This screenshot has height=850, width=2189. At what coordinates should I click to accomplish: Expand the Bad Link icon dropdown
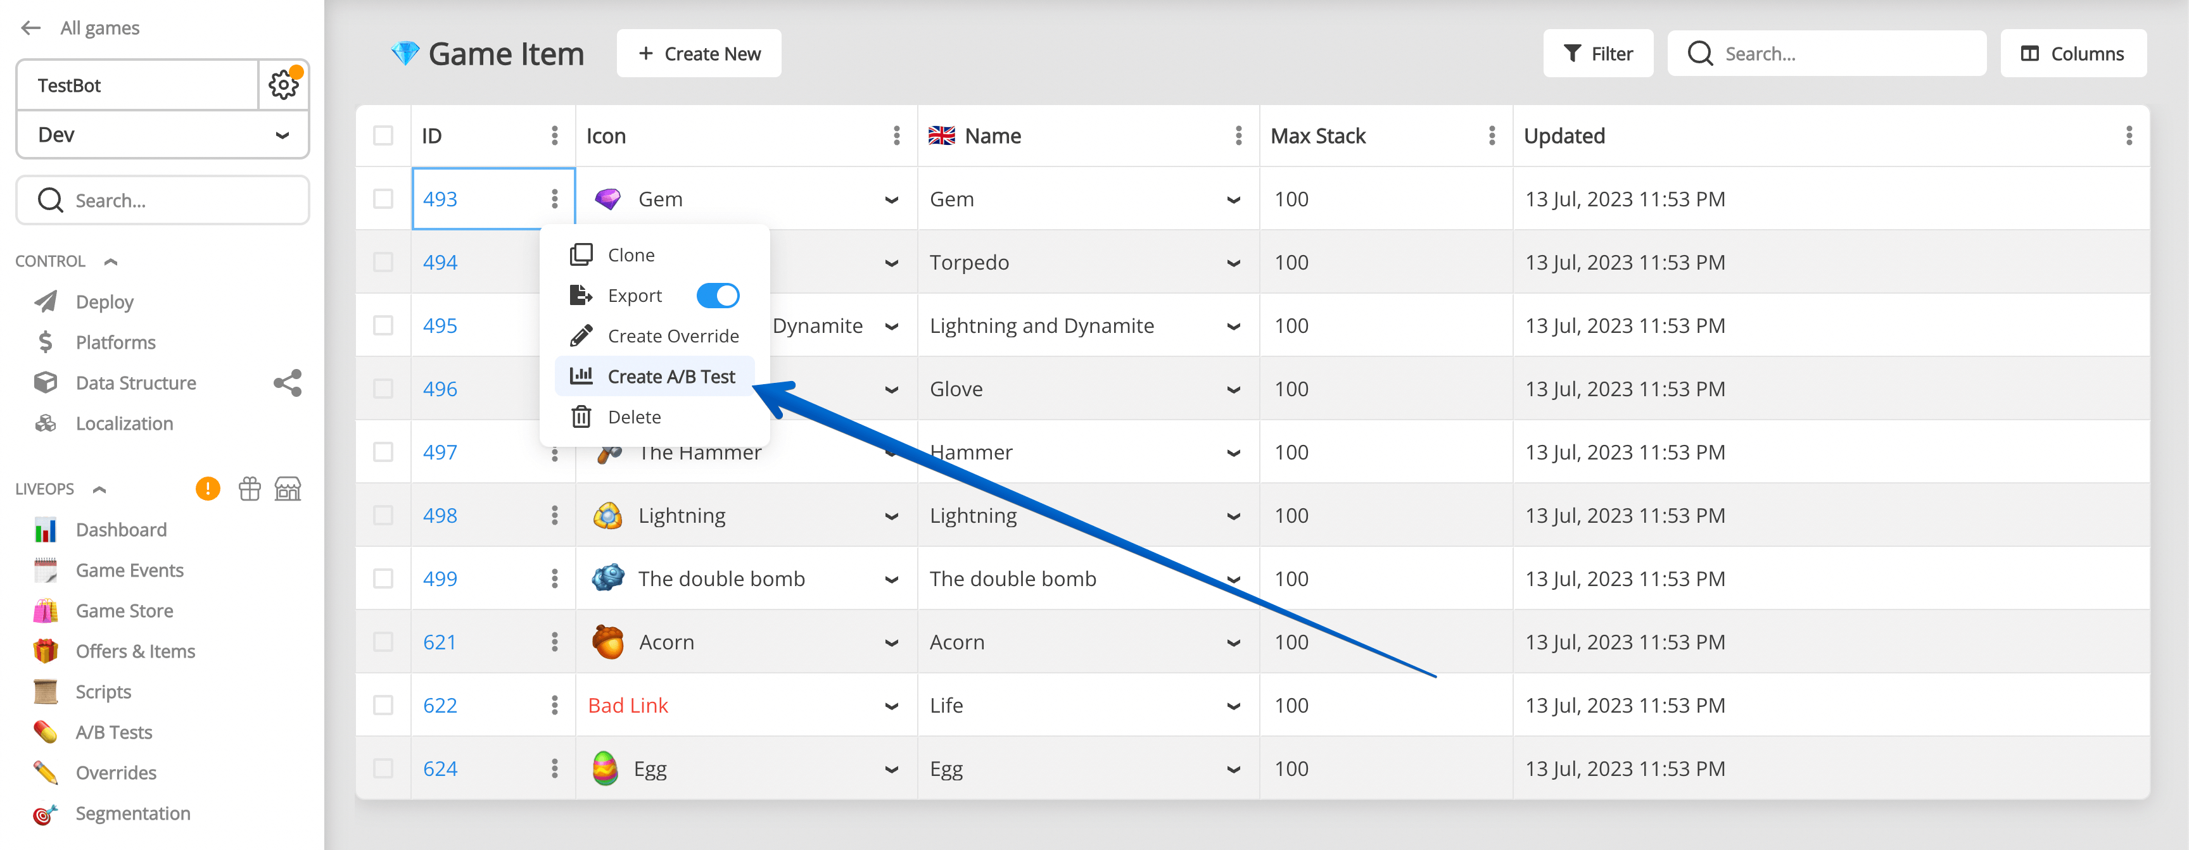point(891,706)
